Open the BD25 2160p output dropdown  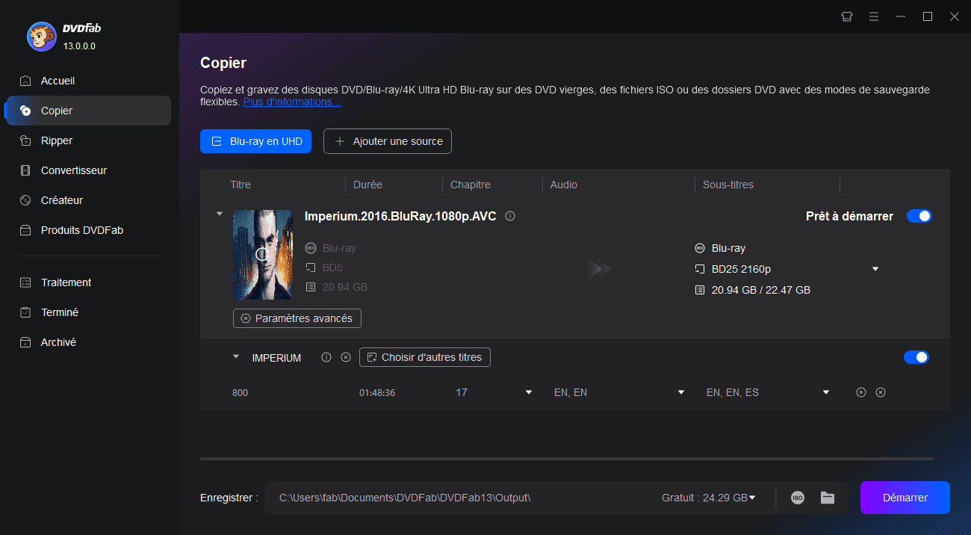pyautogui.click(x=875, y=269)
